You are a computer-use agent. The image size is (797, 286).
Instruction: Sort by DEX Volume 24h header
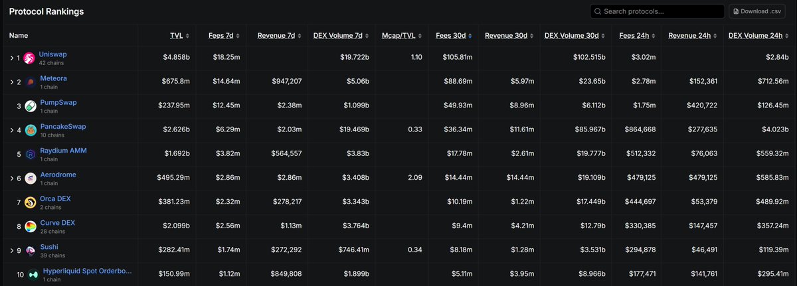[x=756, y=35]
